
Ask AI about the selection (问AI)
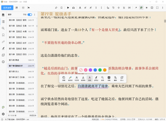pos(122,78)
